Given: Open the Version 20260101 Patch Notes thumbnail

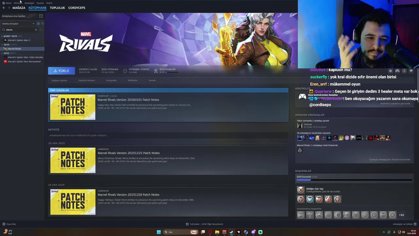Looking at the screenshot, I should coord(73,107).
